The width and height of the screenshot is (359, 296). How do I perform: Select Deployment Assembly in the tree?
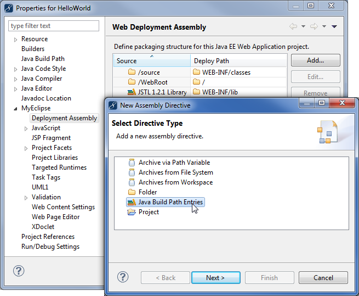point(64,118)
